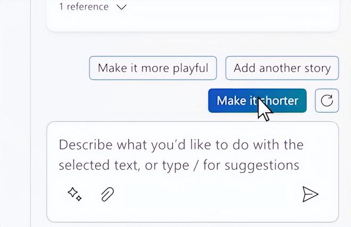351x227 pixels.
Task: Attach a file using the paperclip icon
Action: (x=108, y=195)
